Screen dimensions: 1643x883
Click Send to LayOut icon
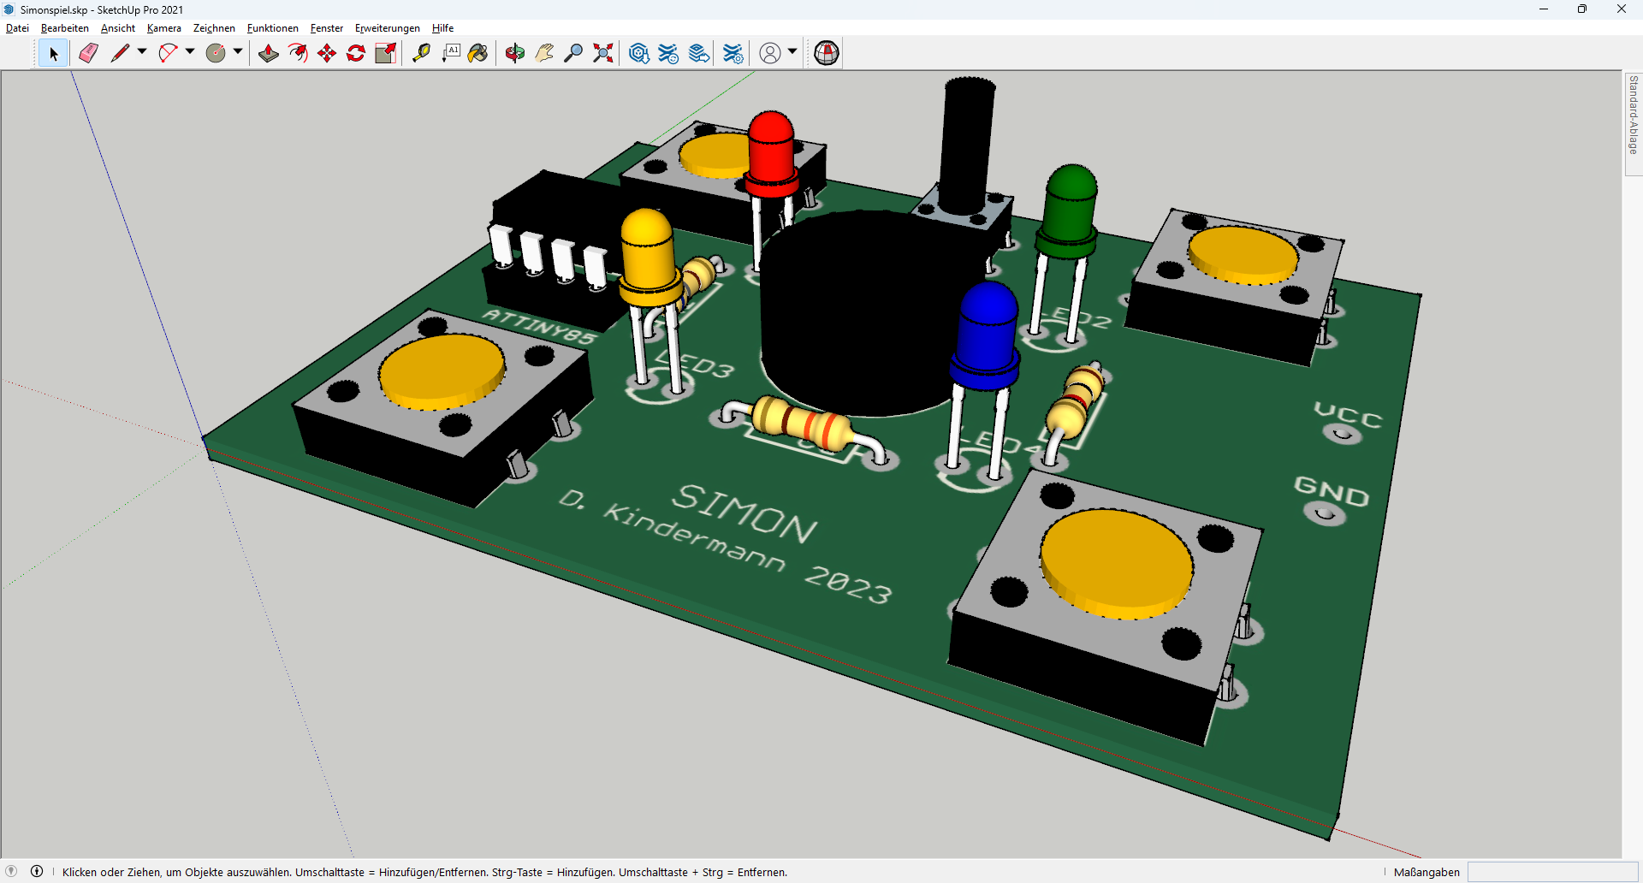699,54
